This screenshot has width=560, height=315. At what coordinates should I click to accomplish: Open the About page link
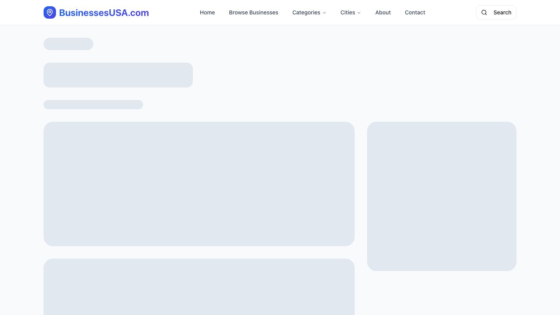pyautogui.click(x=383, y=12)
